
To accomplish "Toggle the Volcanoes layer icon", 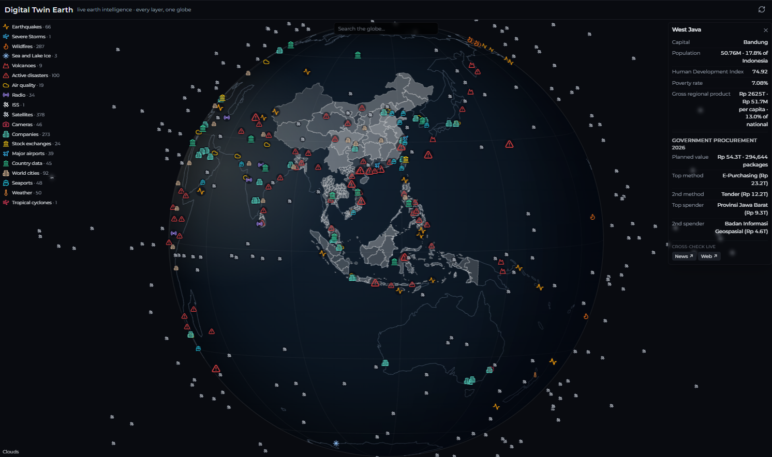I will [x=6, y=66].
